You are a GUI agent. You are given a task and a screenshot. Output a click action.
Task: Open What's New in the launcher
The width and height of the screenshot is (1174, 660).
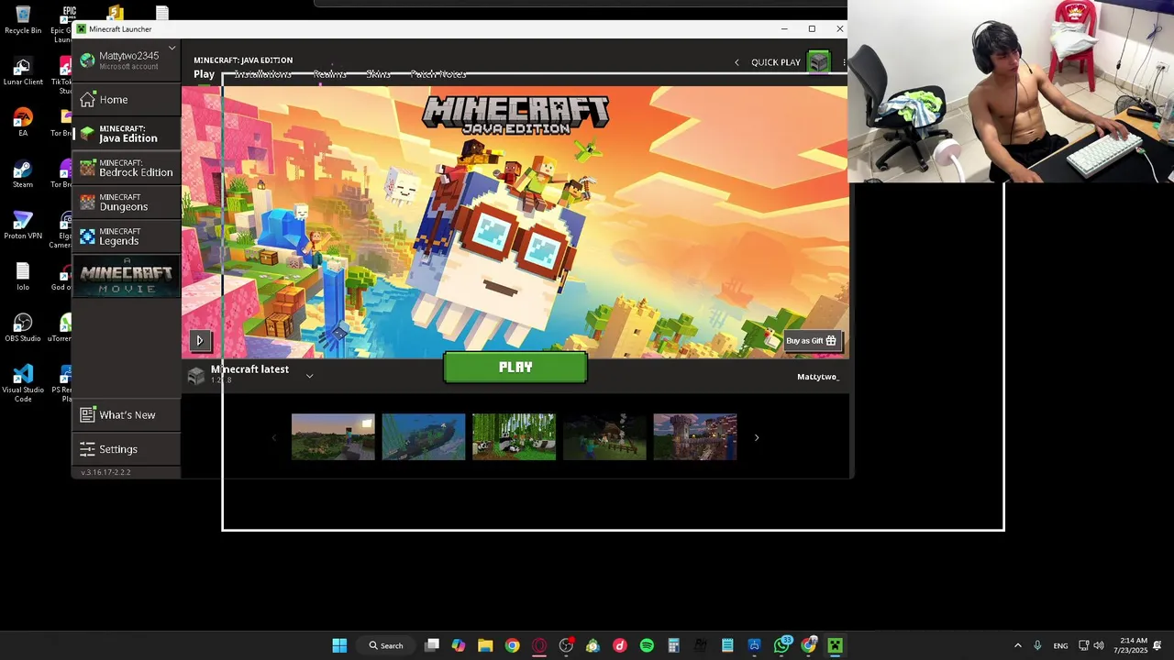coord(127,414)
